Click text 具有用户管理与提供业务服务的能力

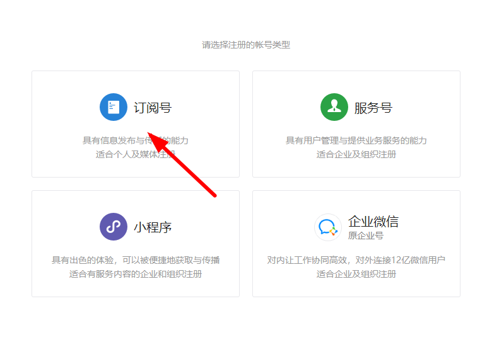pos(356,140)
